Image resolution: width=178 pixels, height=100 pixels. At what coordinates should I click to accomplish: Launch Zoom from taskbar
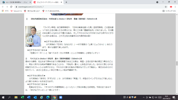[61, 97]
